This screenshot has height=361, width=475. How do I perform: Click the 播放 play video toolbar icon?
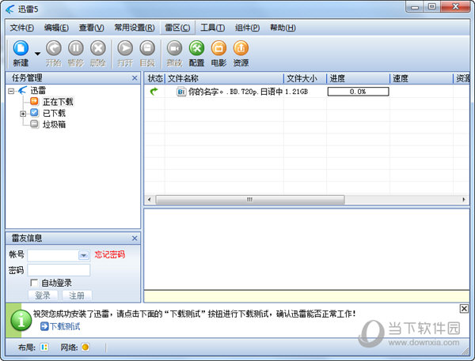(174, 48)
